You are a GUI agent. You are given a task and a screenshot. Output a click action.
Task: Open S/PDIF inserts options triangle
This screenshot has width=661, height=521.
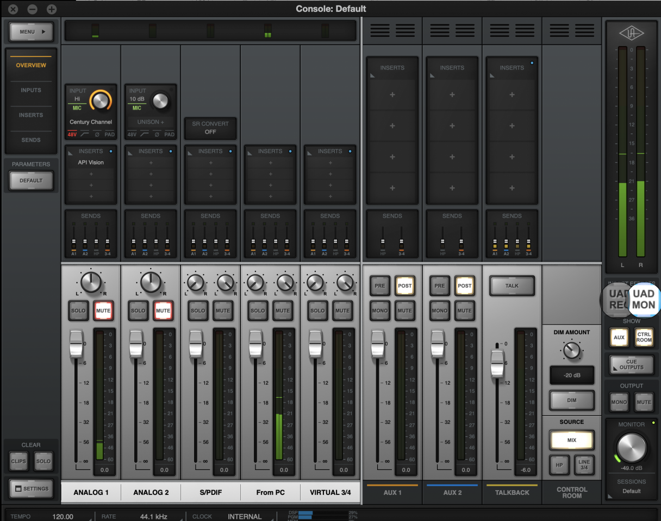[x=190, y=152]
